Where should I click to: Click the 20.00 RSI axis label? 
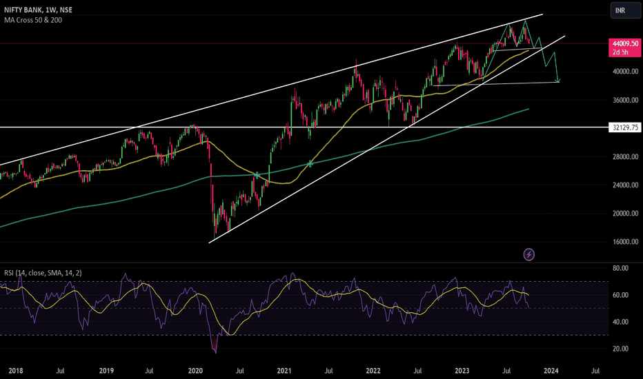click(620, 349)
